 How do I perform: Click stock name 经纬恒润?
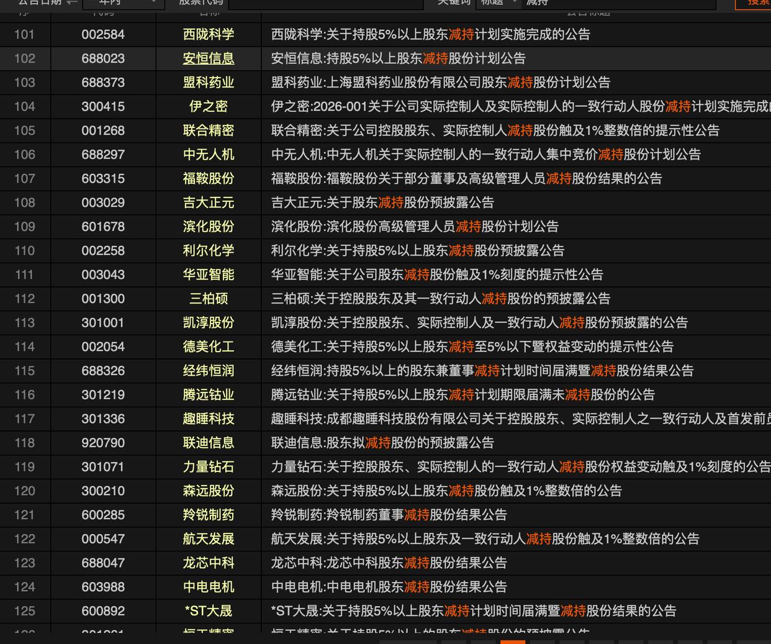click(209, 371)
